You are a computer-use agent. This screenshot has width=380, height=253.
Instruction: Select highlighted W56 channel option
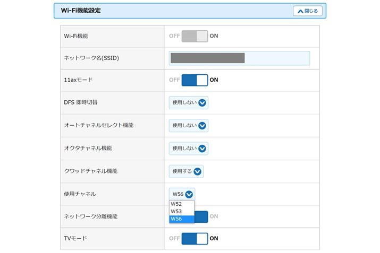pos(182,219)
